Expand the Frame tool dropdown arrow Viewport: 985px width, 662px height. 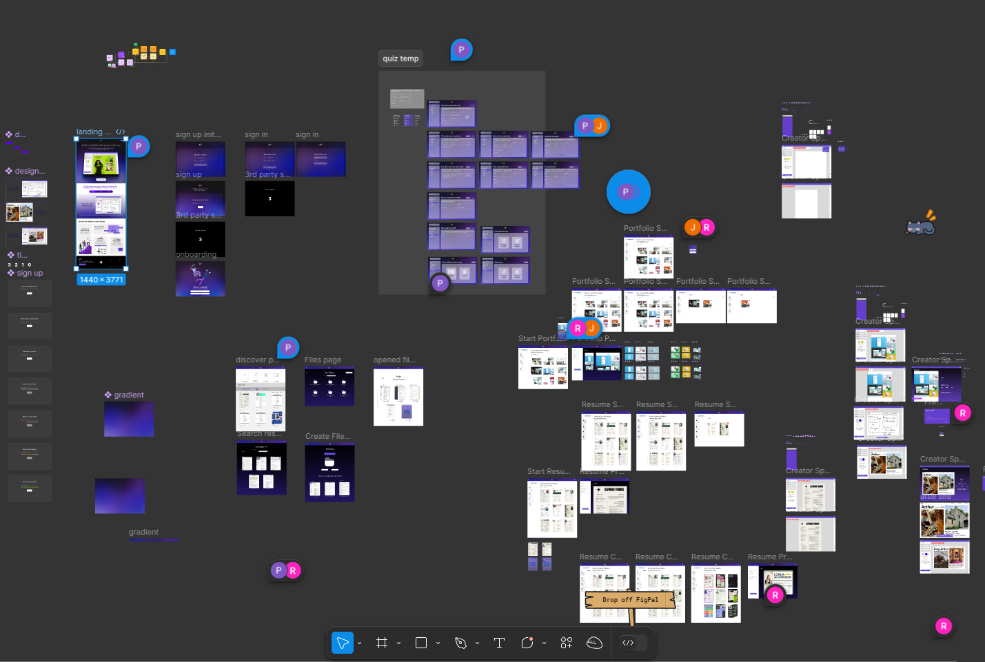coord(399,643)
